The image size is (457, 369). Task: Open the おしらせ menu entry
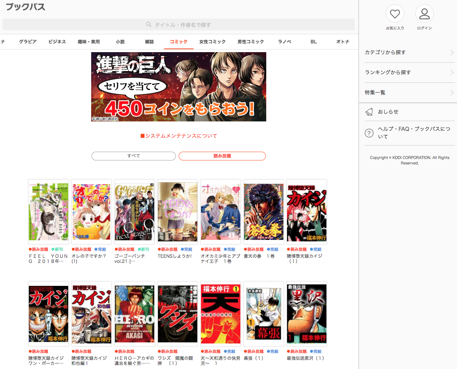point(410,112)
